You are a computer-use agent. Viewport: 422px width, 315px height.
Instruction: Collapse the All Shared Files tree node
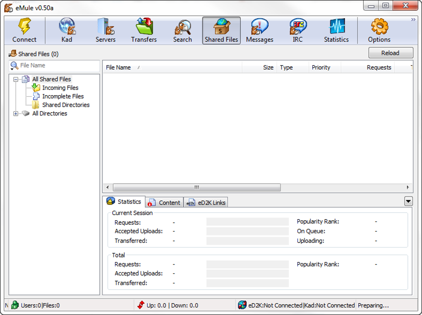tap(16, 79)
